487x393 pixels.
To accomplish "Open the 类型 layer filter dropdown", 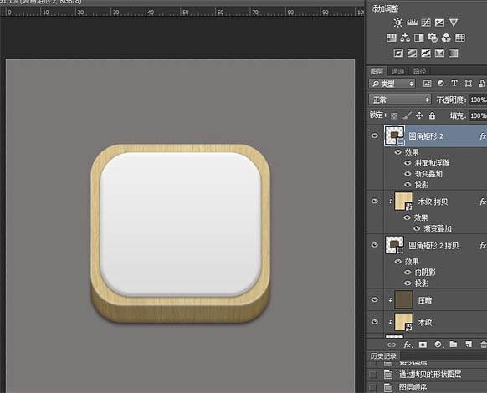I will click(x=392, y=84).
